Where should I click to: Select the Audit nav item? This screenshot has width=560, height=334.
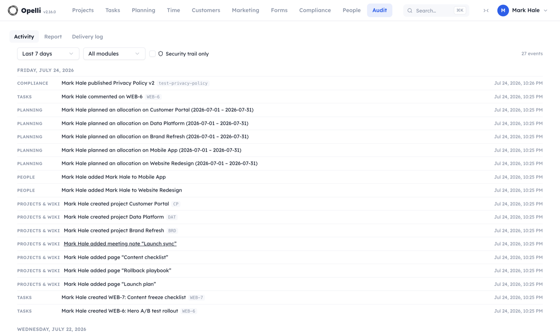(379, 10)
